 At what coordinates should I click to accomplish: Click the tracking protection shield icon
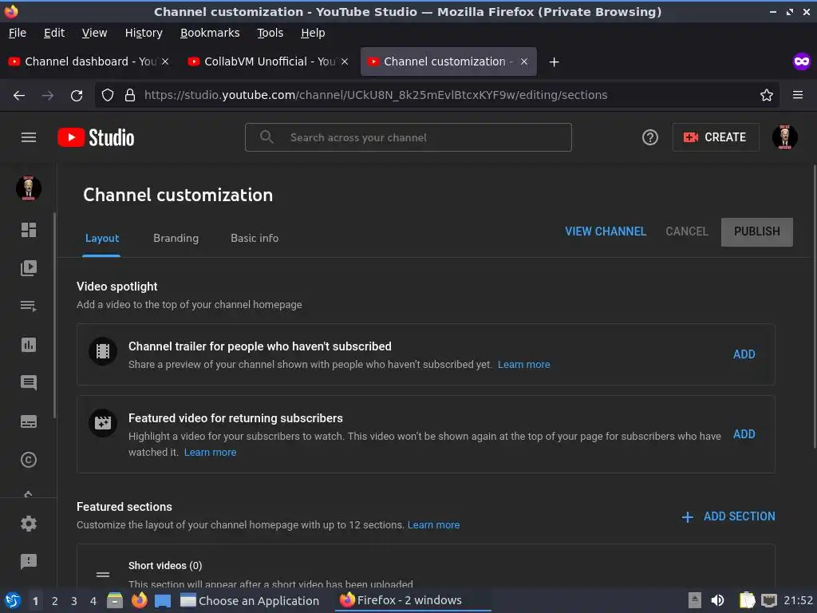click(x=108, y=95)
